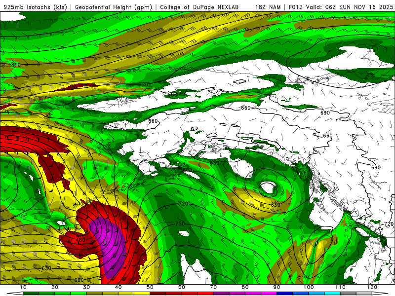The width and height of the screenshot is (395, 296).
Task: Click the 50 kt value on the color scale
Action: click(150, 287)
